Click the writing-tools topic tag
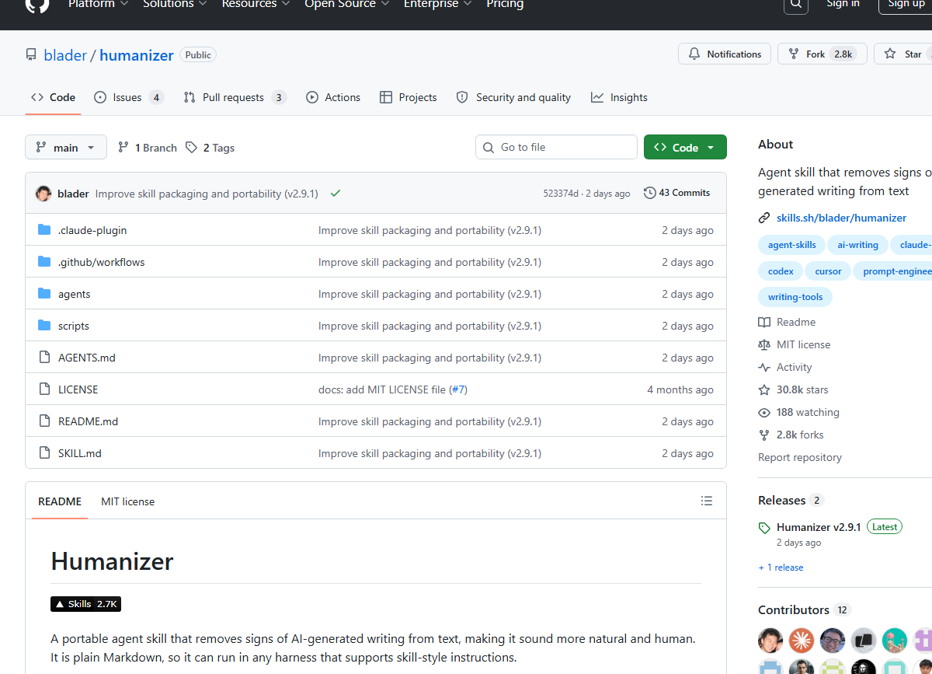 coord(795,297)
